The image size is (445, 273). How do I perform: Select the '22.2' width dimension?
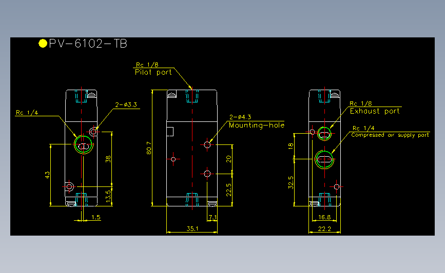pos(324,228)
